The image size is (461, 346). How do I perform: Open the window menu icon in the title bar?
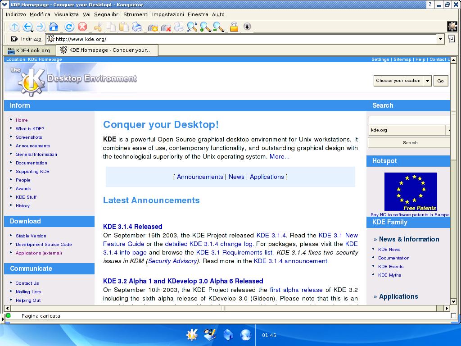point(5,5)
